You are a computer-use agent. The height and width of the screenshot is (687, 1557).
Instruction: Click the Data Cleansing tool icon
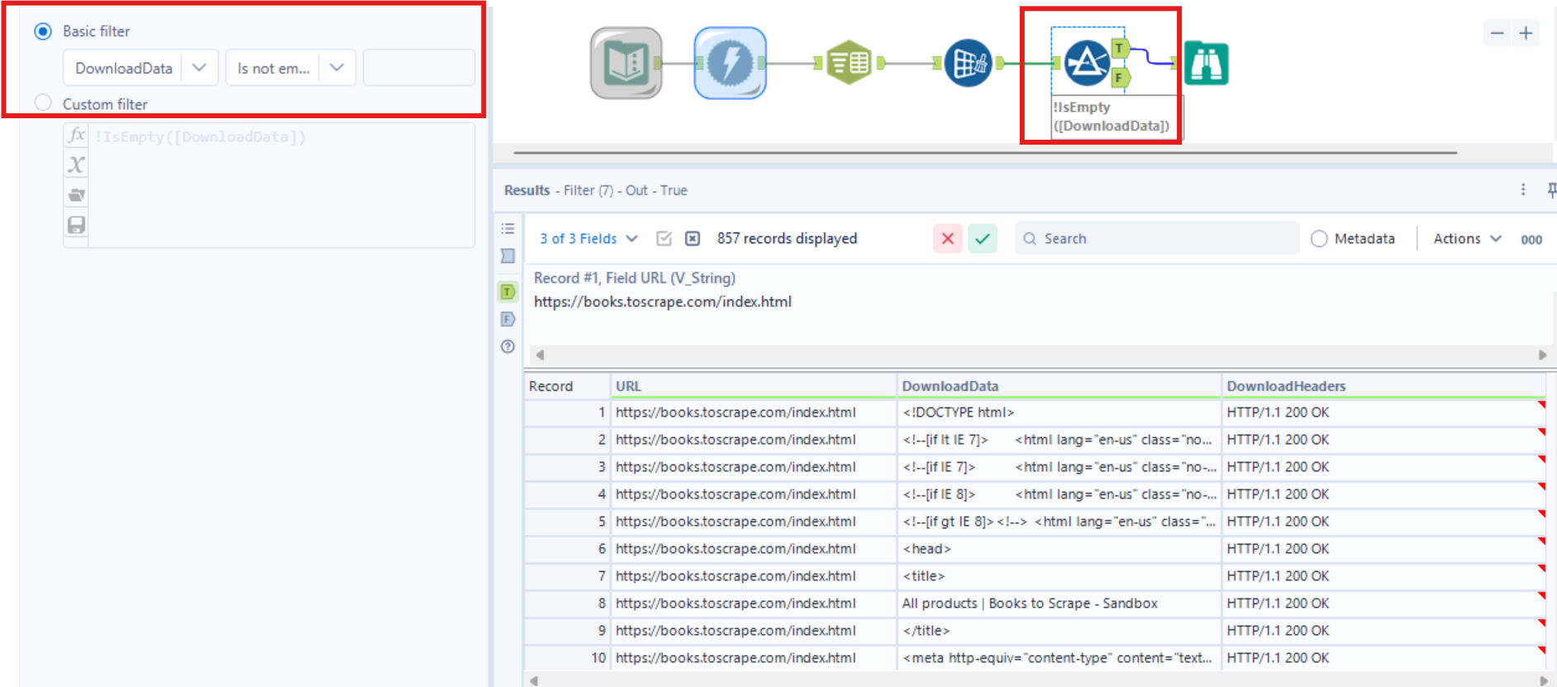pyautogui.click(x=968, y=63)
